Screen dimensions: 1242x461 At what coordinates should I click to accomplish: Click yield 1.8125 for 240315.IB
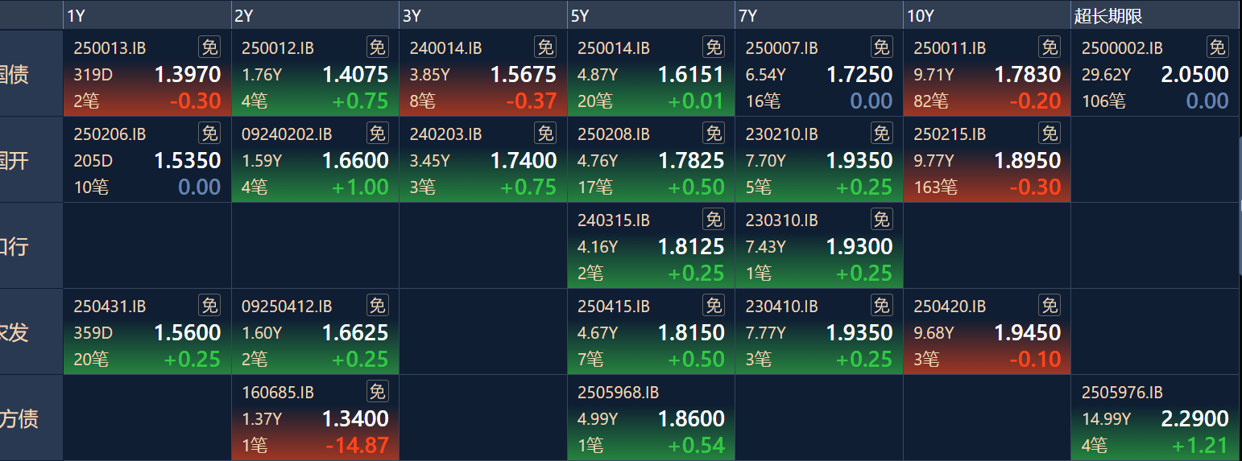pos(692,247)
